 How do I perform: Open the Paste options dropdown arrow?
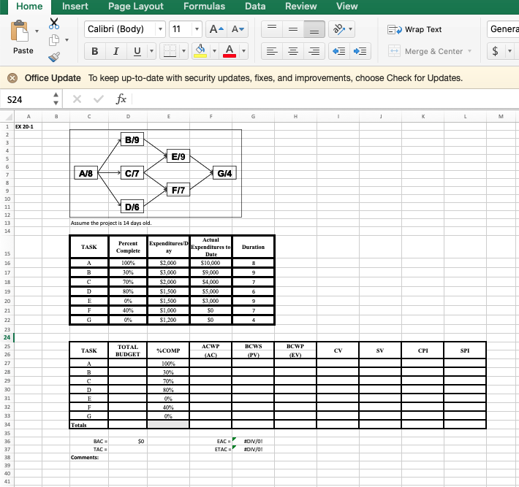coord(37,31)
